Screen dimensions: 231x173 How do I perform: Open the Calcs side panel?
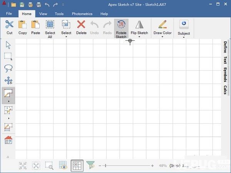225,90
